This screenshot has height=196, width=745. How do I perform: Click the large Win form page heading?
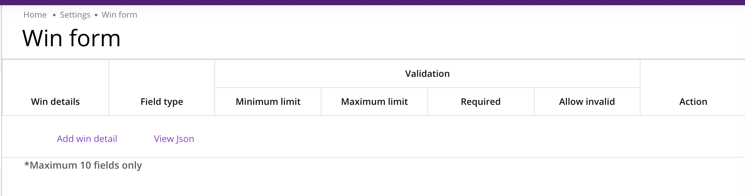pos(72,38)
